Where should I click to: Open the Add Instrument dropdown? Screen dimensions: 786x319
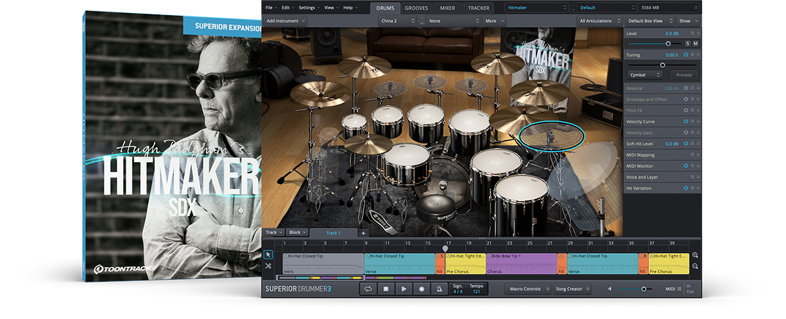click(285, 21)
